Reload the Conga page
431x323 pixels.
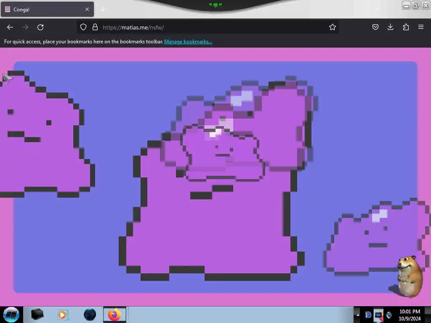(40, 27)
